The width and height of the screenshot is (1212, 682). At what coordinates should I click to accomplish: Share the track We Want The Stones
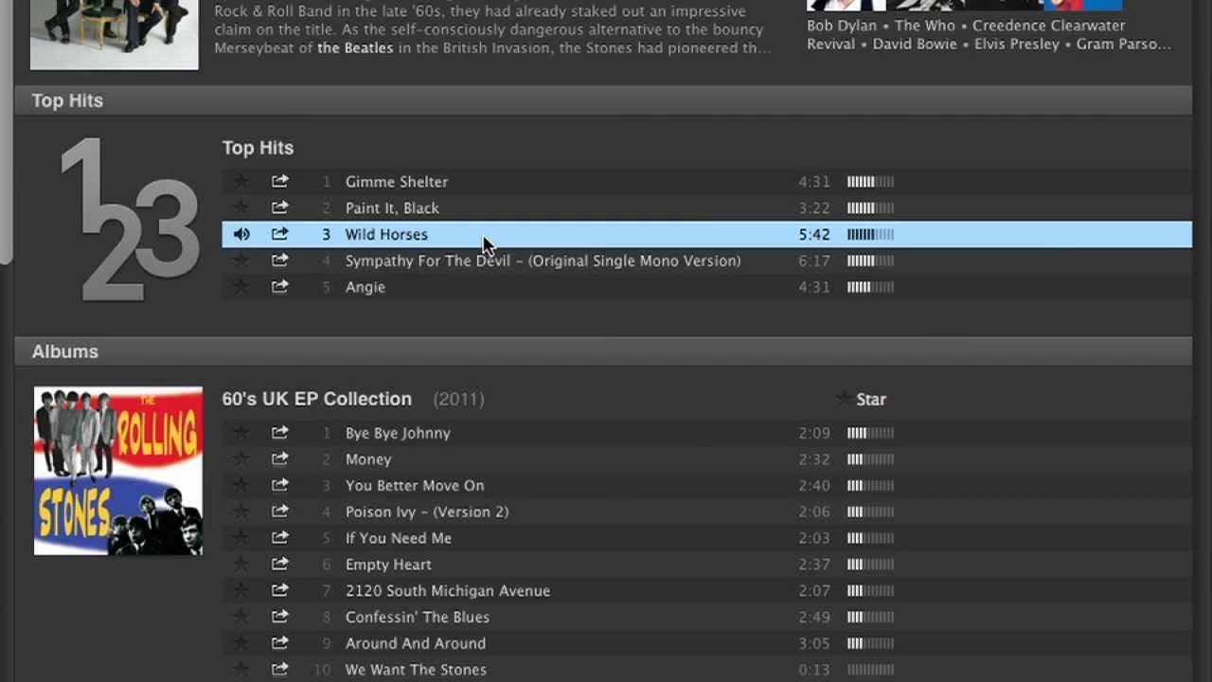(279, 670)
